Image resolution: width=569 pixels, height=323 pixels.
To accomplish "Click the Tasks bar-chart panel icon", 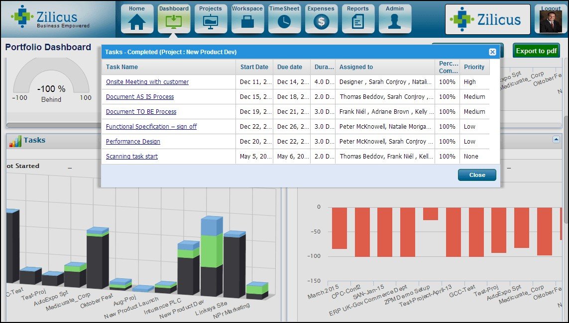I will 15,141.
